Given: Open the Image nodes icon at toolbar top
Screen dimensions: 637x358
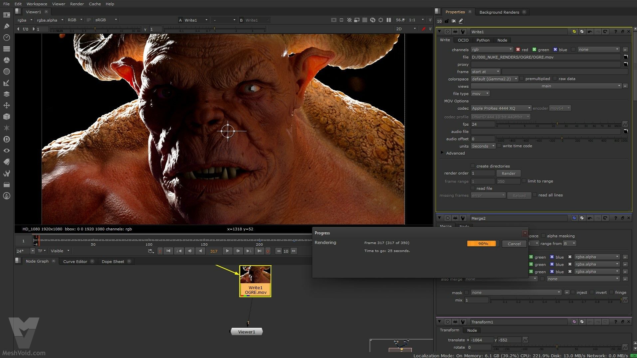Looking at the screenshot, I should 6,15.
